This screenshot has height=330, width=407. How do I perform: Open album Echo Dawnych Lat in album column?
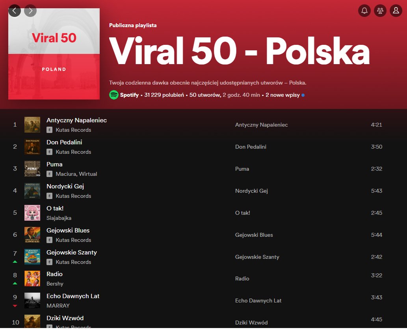click(258, 301)
